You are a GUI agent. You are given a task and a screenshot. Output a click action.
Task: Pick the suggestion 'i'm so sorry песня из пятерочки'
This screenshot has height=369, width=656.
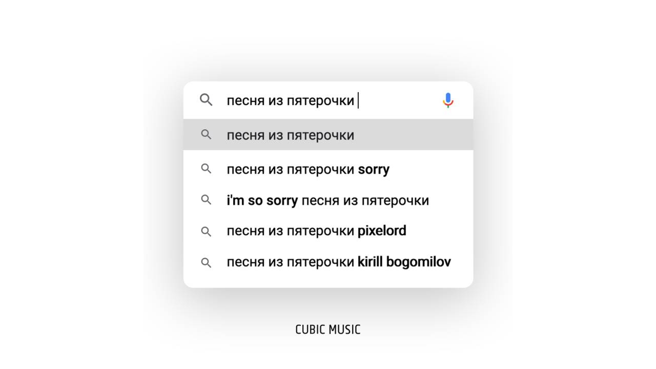327,200
